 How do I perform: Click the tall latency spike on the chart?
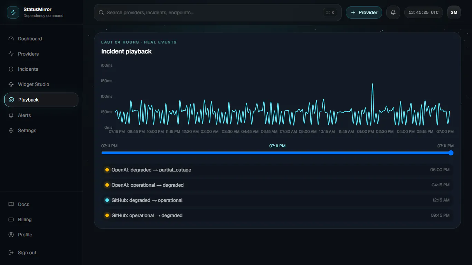click(x=372, y=84)
